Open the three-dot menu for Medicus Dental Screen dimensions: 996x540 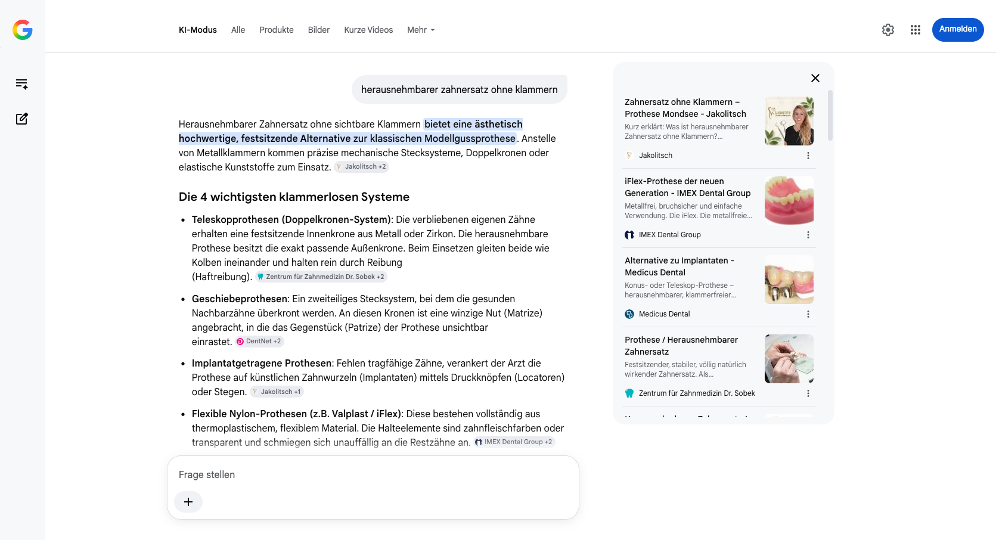click(808, 314)
